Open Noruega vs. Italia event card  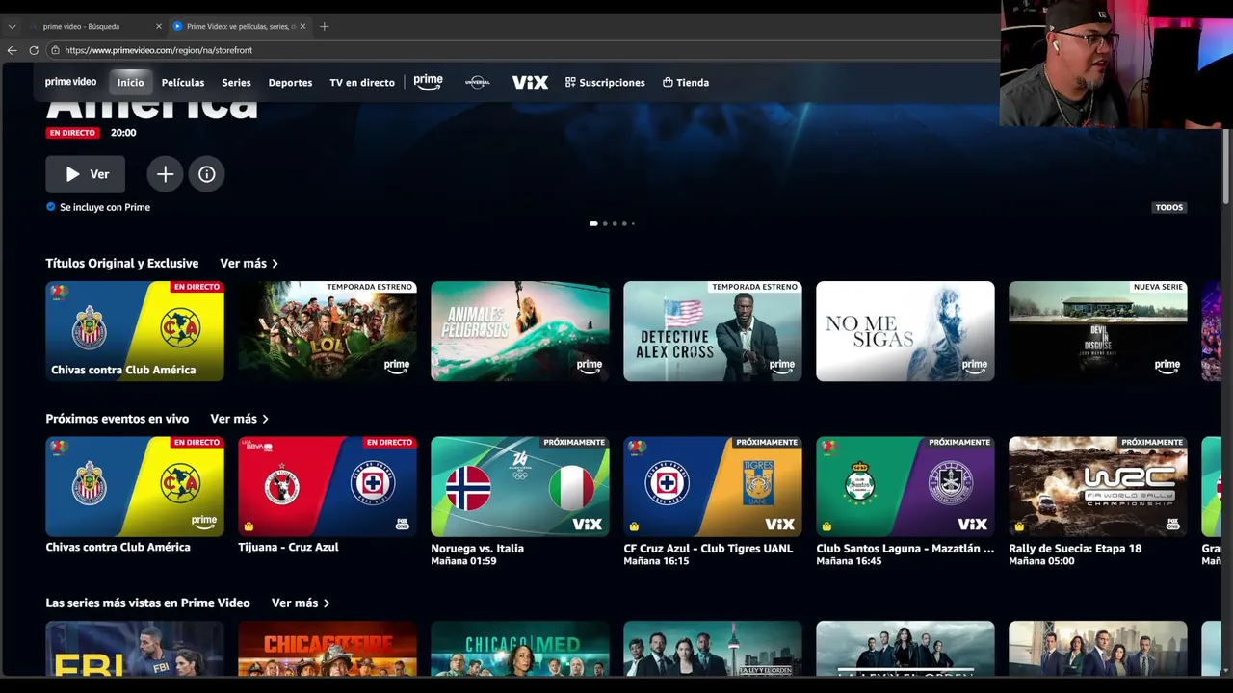(520, 486)
